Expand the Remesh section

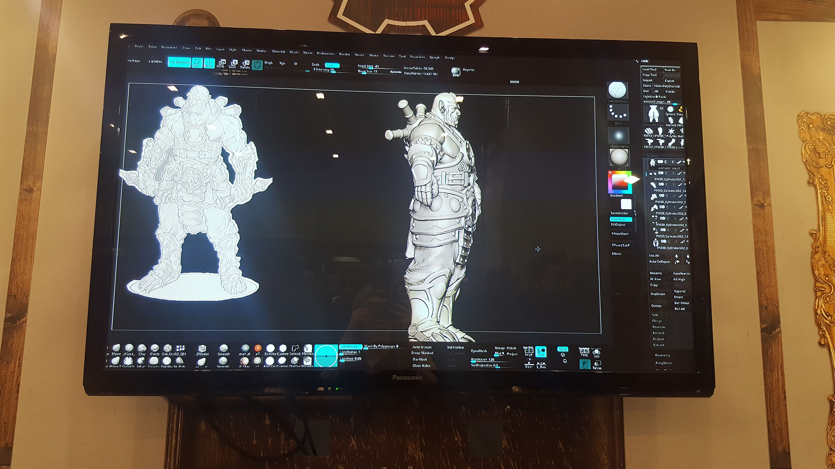click(x=658, y=333)
